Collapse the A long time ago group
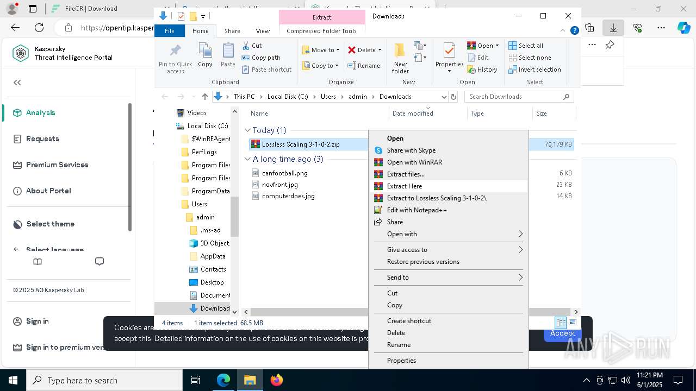 247,159
